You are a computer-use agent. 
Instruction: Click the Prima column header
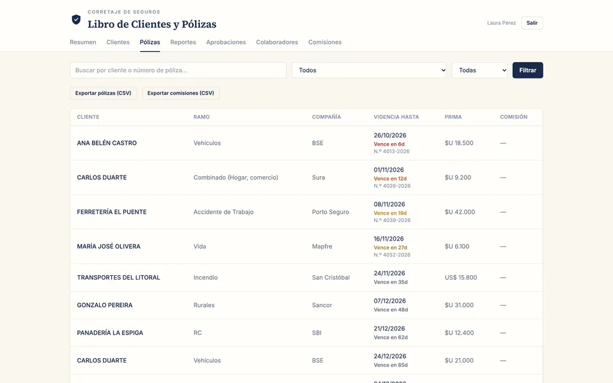click(x=453, y=117)
